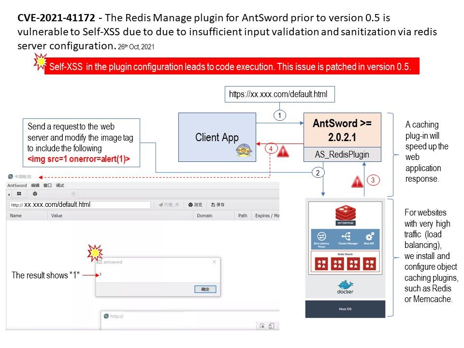Click the left arrow beside the tab strip
464x348 pixels.
pos(9,194)
